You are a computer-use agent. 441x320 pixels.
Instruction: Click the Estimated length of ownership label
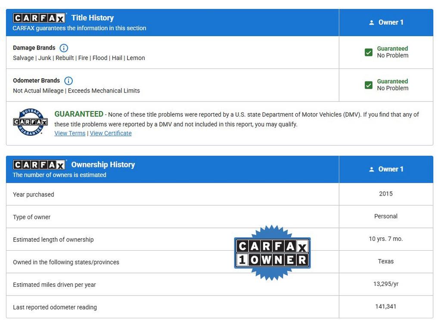point(53,239)
